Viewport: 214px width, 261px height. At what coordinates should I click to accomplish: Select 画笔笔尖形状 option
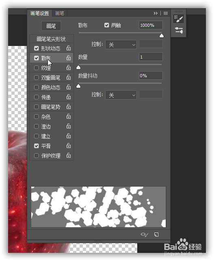[x=51, y=39]
